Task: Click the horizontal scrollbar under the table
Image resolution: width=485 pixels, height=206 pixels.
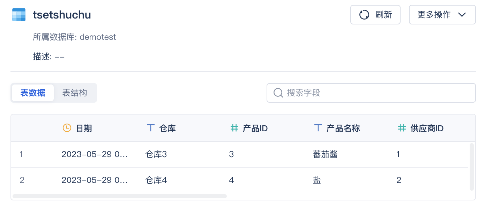Action: 120,196
